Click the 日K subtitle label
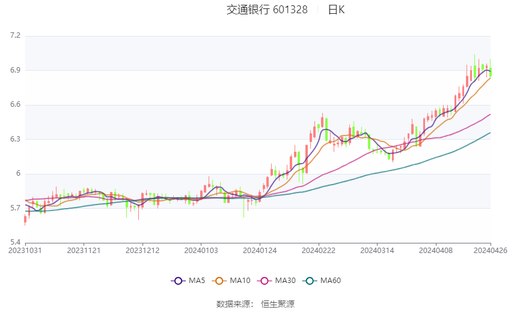The height and width of the screenshot is (310, 511). coord(336,10)
